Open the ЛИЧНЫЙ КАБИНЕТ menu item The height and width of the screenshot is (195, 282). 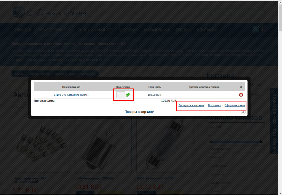[94, 30]
